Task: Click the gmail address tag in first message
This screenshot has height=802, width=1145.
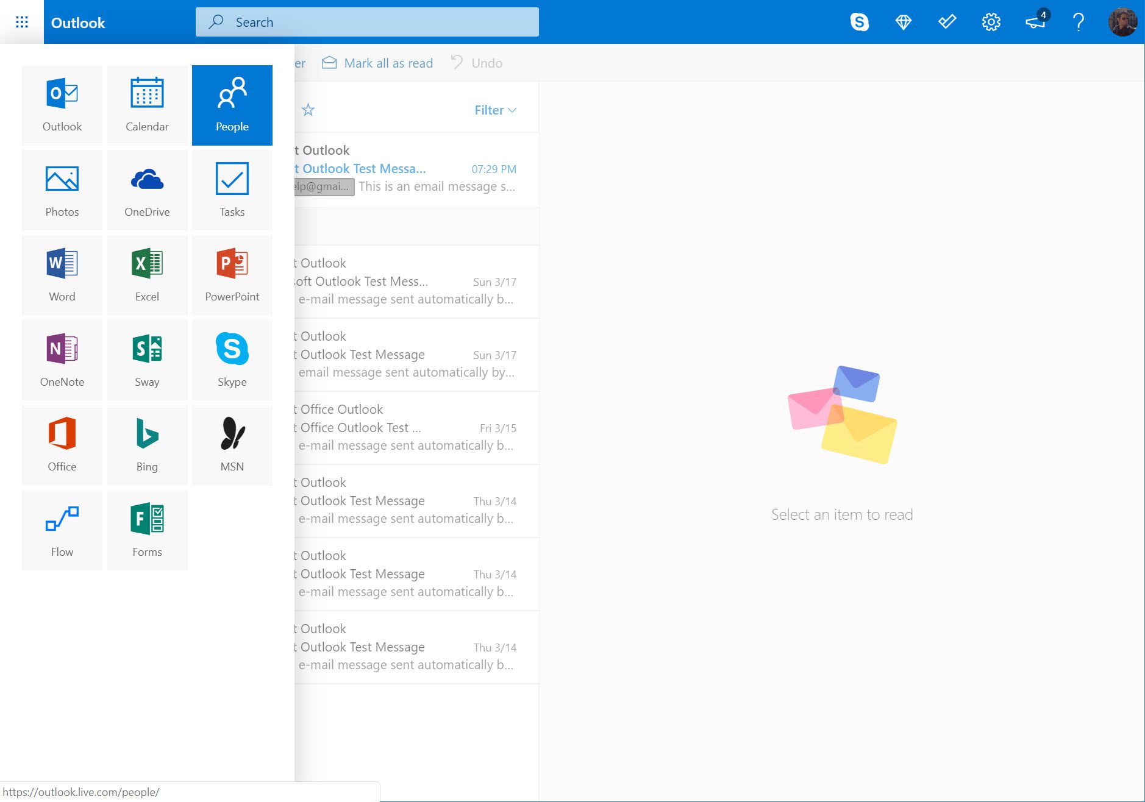Action: click(324, 186)
